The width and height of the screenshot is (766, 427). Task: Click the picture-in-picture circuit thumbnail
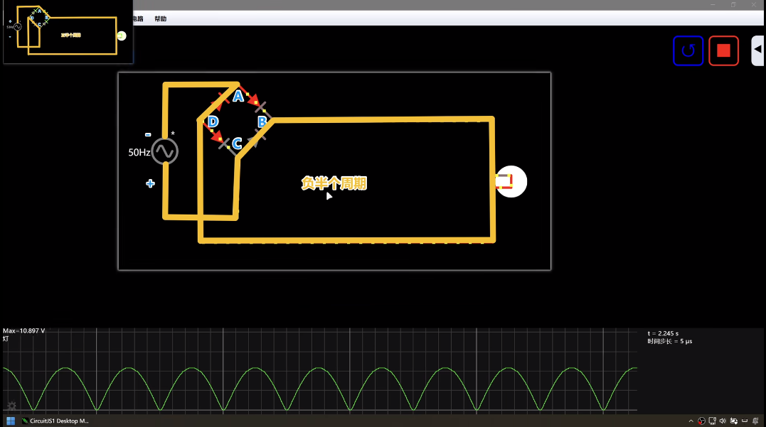coord(68,32)
